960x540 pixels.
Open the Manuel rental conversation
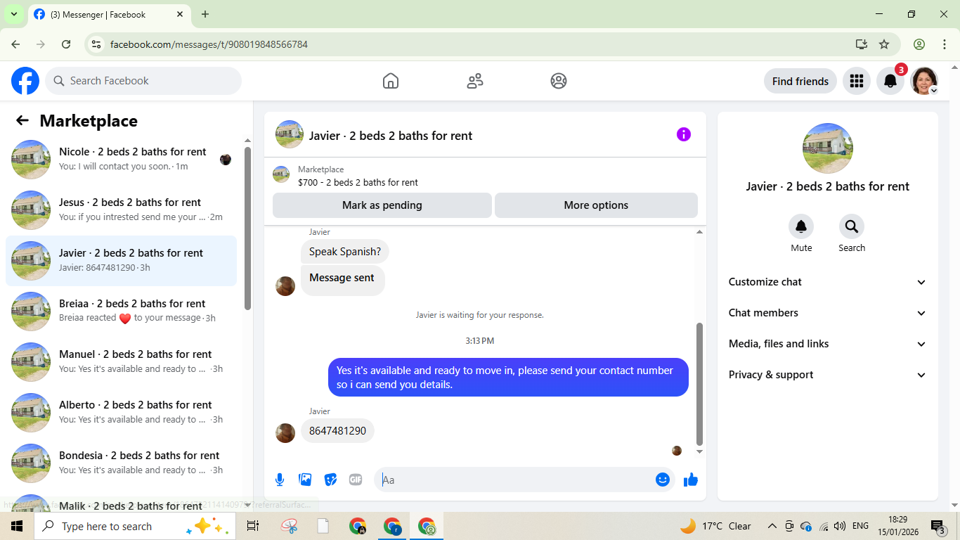pos(121,362)
